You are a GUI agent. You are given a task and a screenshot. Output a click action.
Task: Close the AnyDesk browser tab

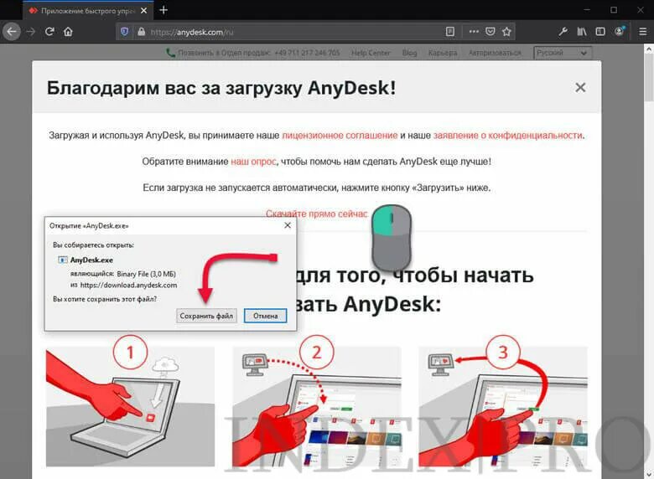144,11
